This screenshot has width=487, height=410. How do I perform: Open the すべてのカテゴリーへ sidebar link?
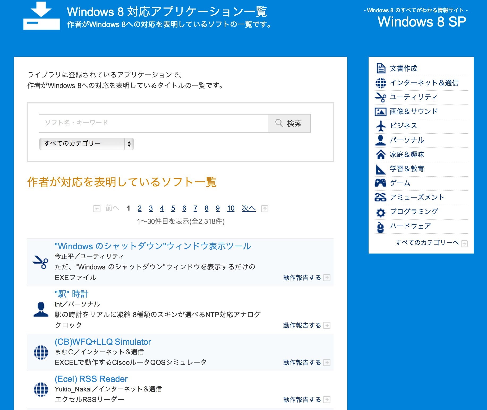(427, 243)
